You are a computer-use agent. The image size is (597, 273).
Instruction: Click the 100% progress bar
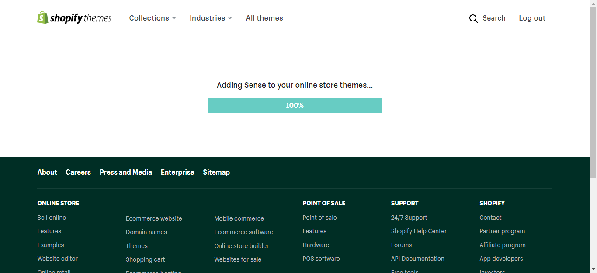(295, 105)
